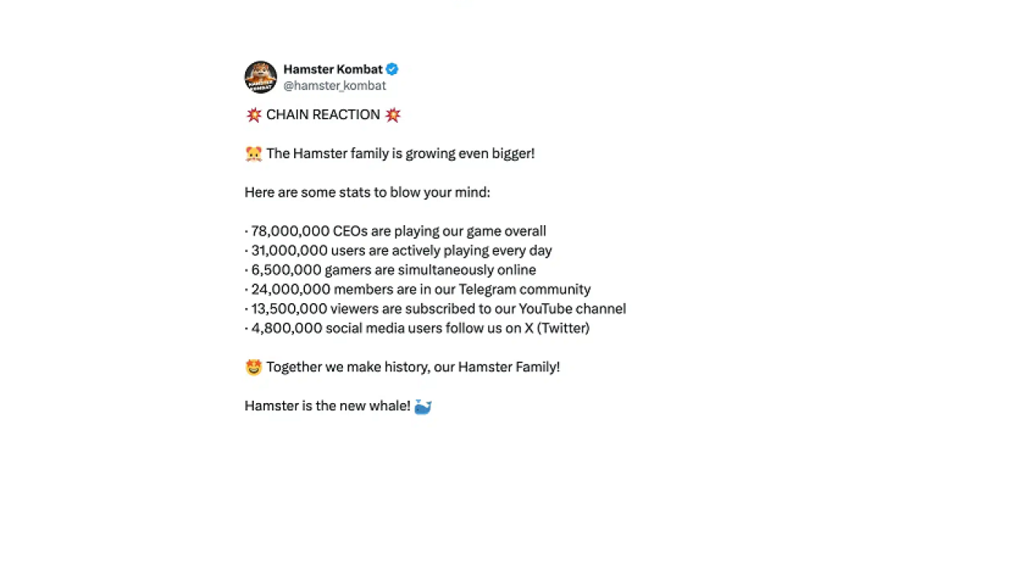Select the CHAIN REACTION heading text

pos(323,115)
